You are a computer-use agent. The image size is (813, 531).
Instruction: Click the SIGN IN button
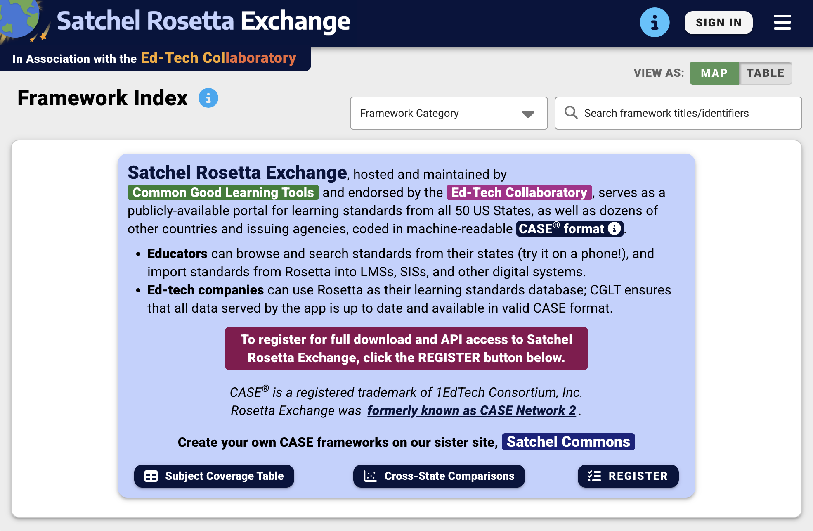(718, 22)
